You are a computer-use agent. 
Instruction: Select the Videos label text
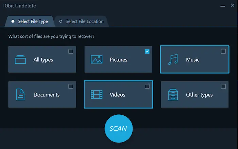(x=118, y=95)
